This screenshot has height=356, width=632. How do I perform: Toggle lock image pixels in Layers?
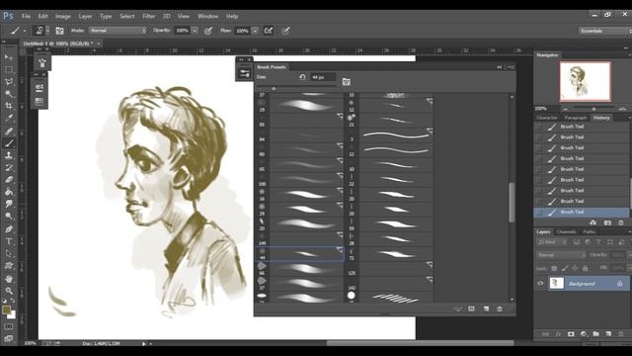pyautogui.click(x=565, y=268)
